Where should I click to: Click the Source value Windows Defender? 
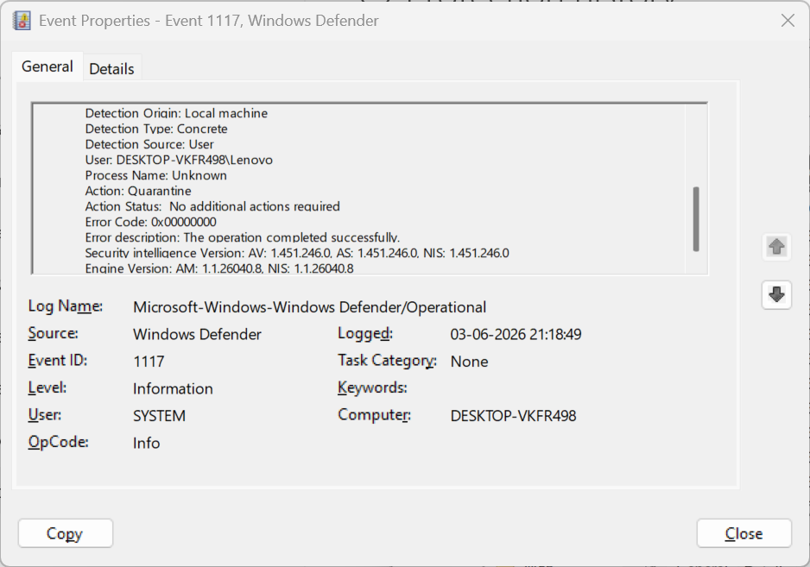tap(197, 334)
